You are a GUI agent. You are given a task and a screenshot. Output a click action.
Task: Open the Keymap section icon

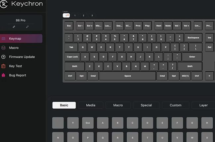(x=3, y=39)
